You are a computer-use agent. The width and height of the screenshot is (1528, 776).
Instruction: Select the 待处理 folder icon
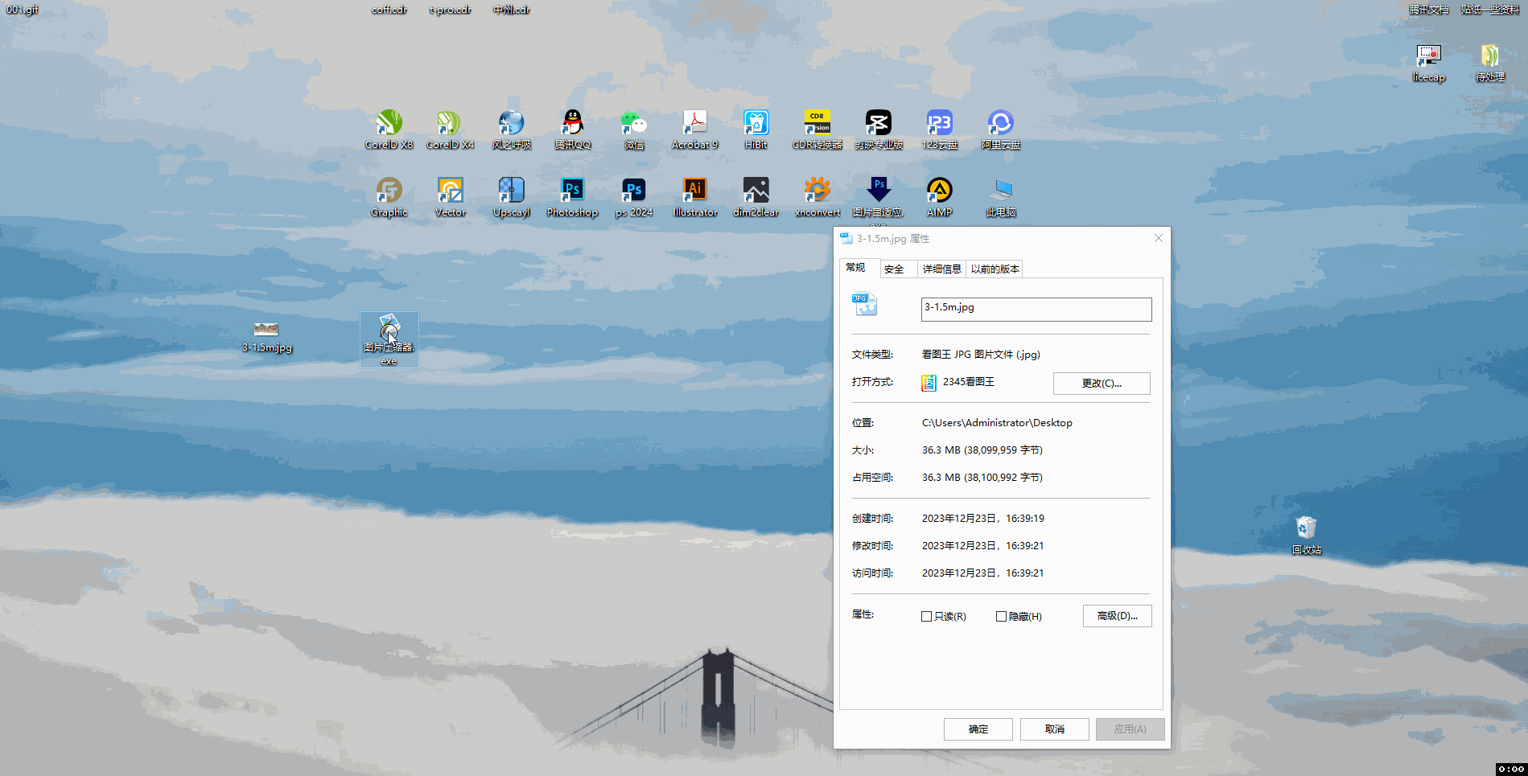click(1490, 63)
